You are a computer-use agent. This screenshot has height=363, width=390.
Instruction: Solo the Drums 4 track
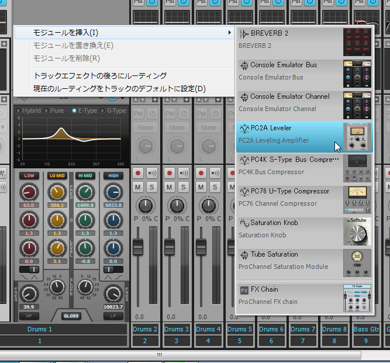[x=215, y=187]
